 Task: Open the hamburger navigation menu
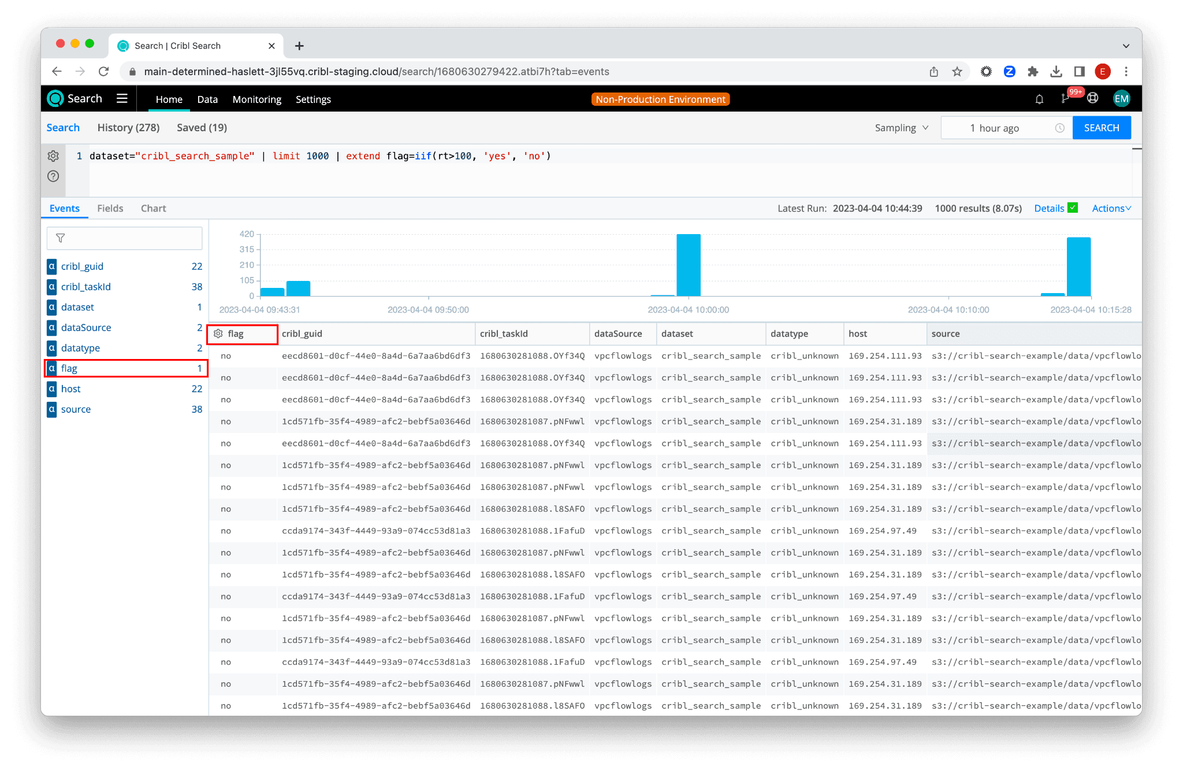(x=122, y=98)
